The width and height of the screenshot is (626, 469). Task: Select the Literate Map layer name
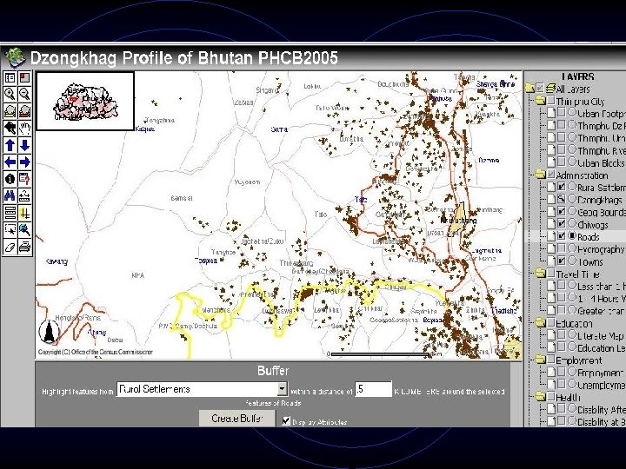pyautogui.click(x=602, y=336)
